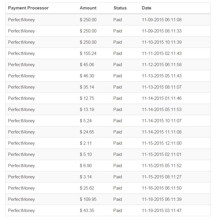Select the $ 45.06 amount cell
This screenshot has height=220, width=215.
click(x=87, y=65)
